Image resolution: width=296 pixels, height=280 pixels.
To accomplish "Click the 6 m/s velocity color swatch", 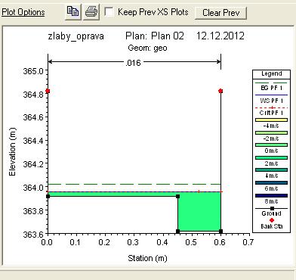I will pyautogui.click(x=271, y=182).
